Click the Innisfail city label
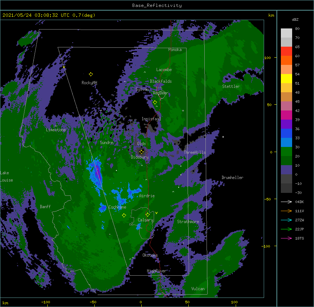The width and height of the screenshot is (314, 307). click(x=151, y=119)
